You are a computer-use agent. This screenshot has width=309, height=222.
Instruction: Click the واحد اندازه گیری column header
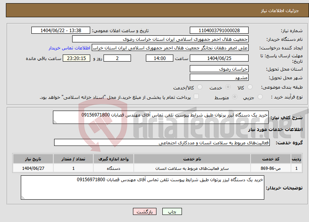click(x=113, y=159)
